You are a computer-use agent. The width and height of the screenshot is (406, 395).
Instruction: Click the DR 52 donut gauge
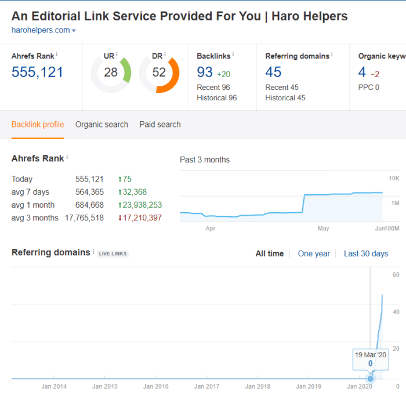point(159,73)
